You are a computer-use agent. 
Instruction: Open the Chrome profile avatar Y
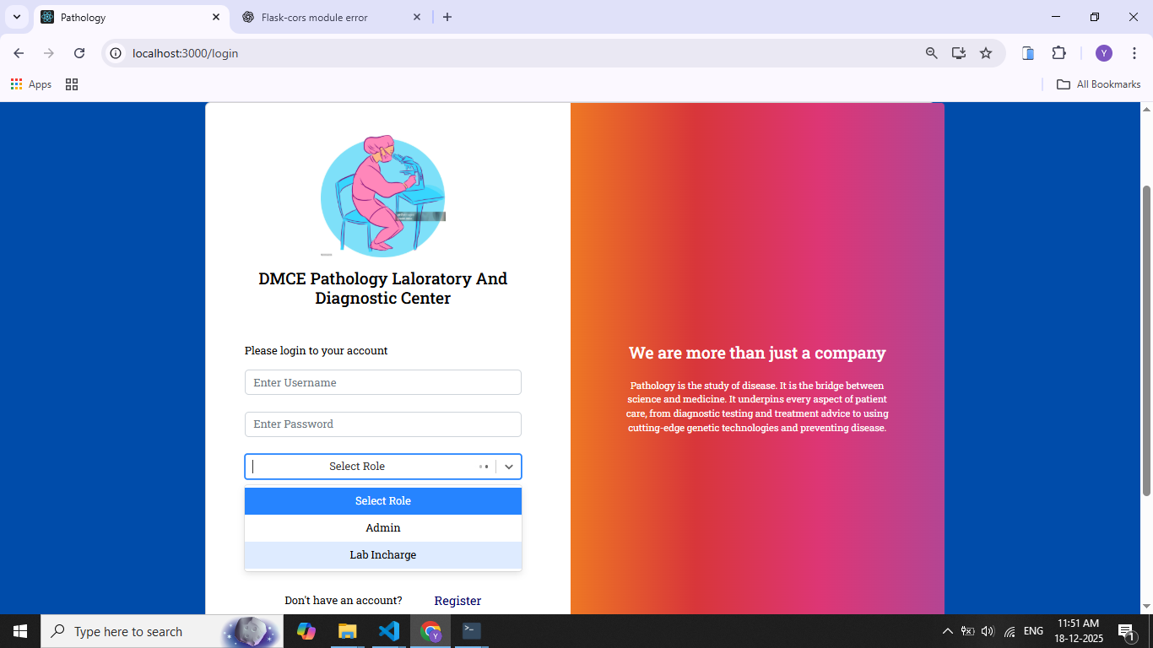point(1104,53)
